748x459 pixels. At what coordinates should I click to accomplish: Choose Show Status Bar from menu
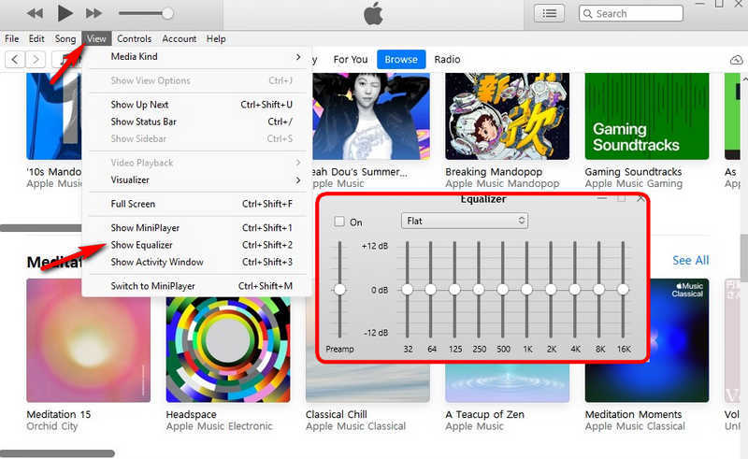[x=196, y=122]
